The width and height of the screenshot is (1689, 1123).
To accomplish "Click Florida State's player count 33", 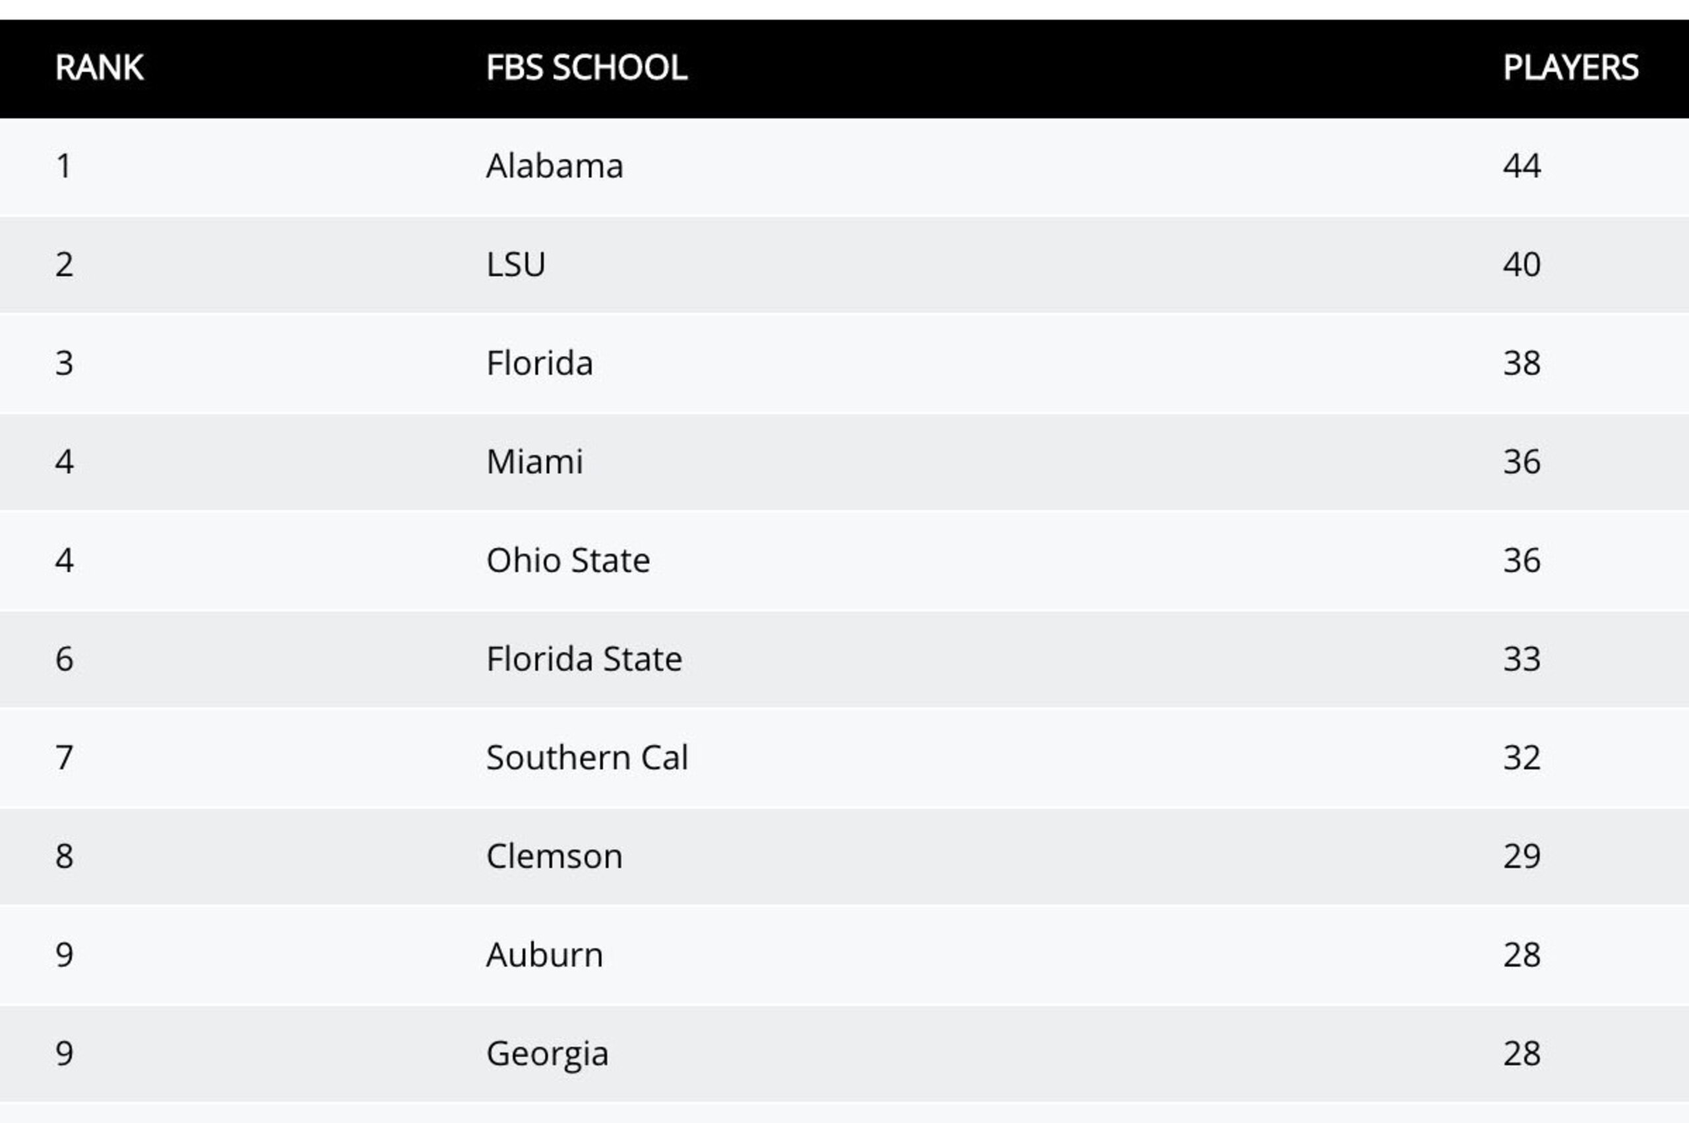I will pos(1521,659).
